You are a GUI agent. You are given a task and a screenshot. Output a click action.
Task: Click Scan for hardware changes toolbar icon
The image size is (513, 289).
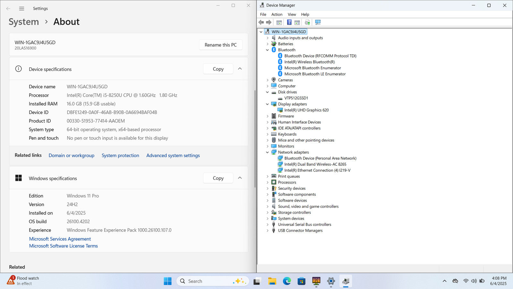[x=318, y=22]
